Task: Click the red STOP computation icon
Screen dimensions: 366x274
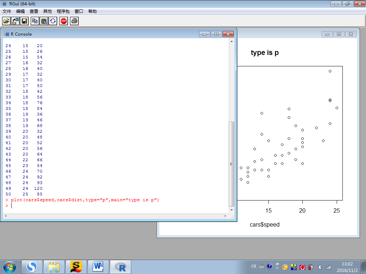Action: tap(64, 21)
